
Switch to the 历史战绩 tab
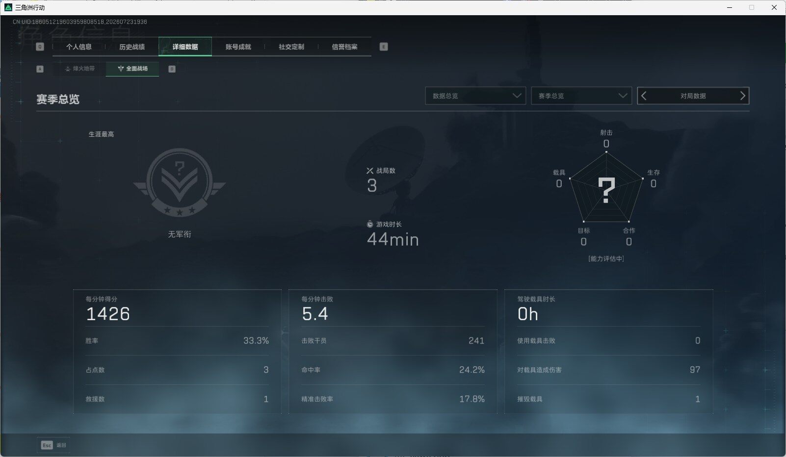coord(132,47)
